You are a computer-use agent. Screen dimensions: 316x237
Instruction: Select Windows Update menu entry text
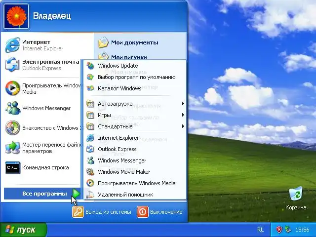click(118, 66)
